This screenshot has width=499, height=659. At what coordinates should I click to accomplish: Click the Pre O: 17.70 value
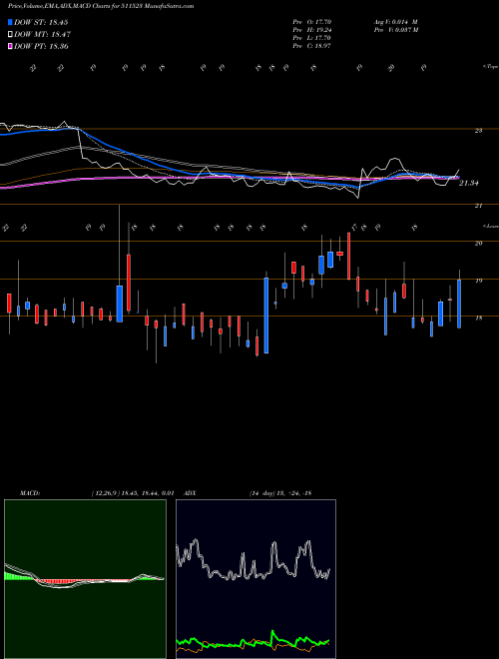(x=312, y=22)
